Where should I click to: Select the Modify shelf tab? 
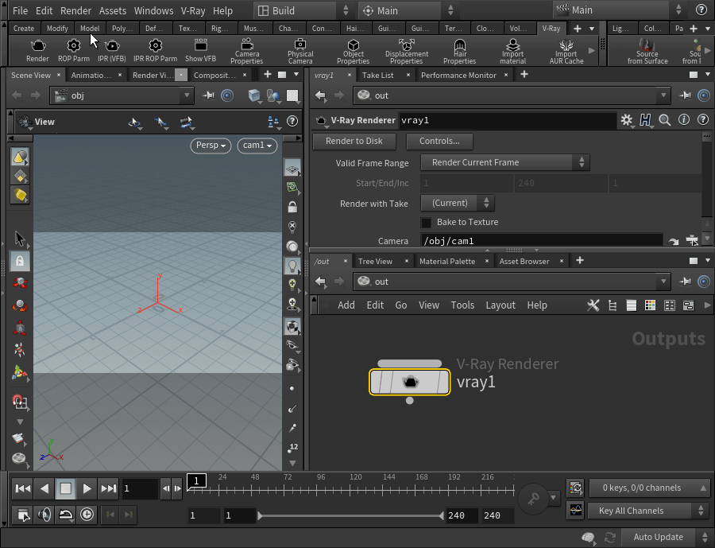(57, 29)
